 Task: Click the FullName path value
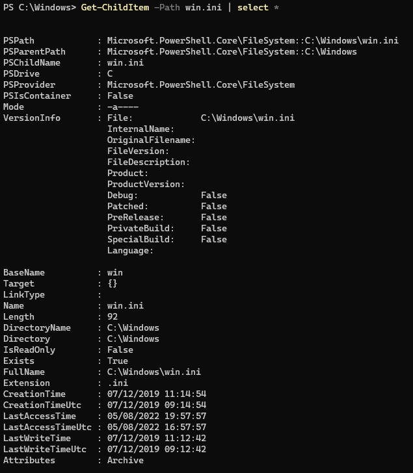click(154, 372)
